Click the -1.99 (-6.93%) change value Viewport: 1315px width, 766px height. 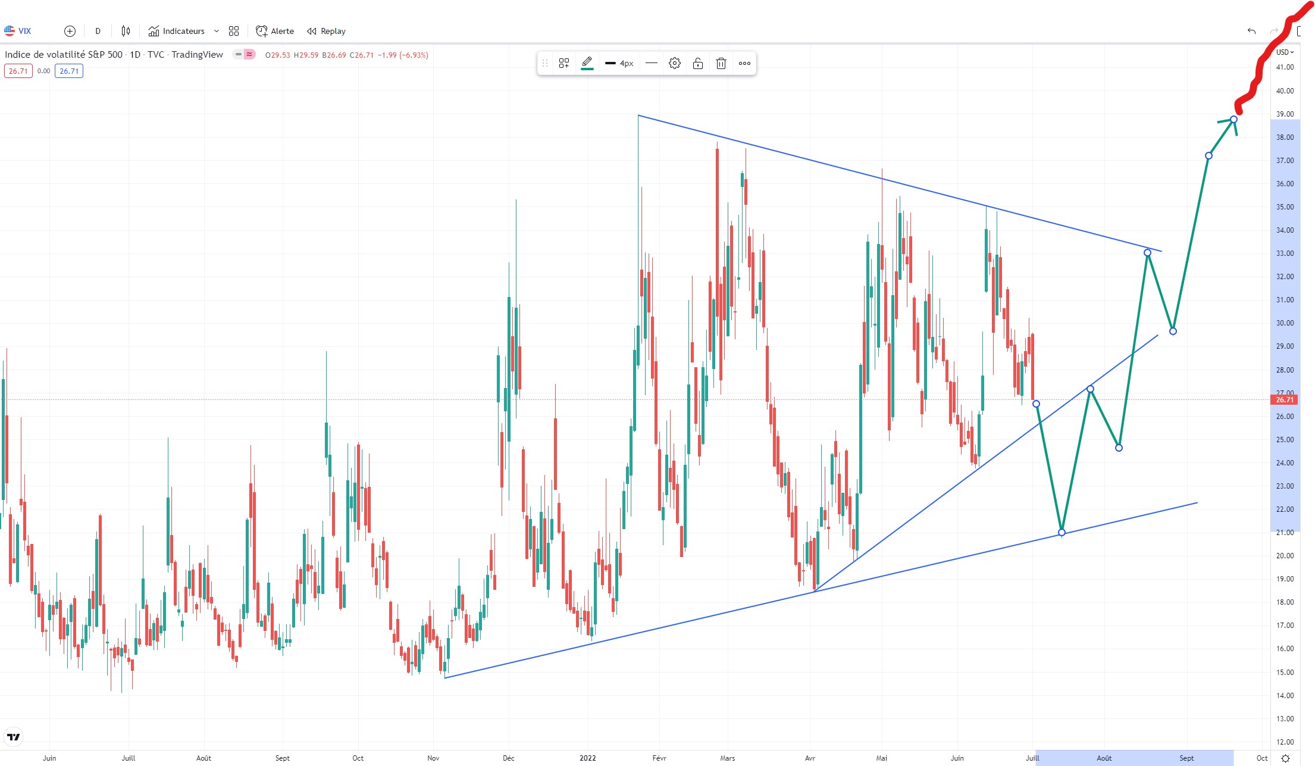(403, 55)
